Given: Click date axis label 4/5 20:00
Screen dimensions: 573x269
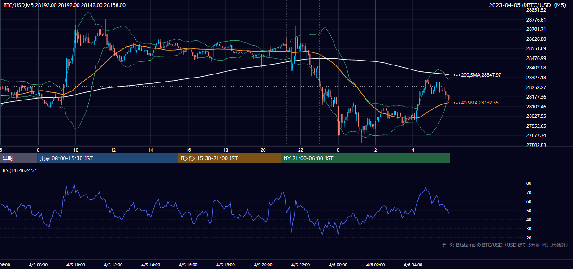Looking at the screenshot, I should (263, 265).
